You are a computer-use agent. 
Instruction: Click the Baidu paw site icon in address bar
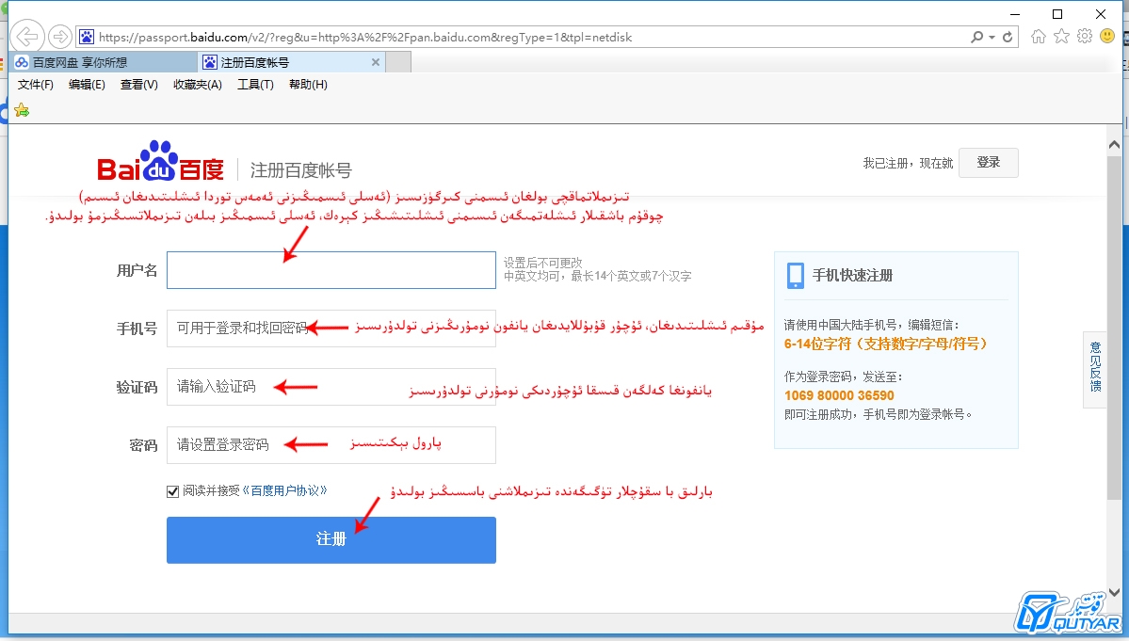point(87,37)
